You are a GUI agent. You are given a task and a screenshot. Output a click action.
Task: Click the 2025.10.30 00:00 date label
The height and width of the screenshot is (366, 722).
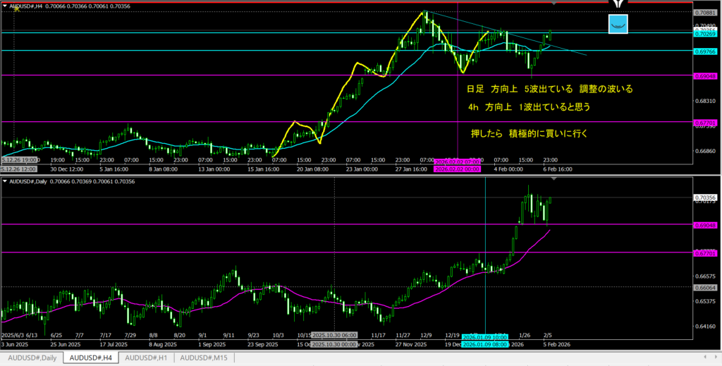tap(334, 343)
